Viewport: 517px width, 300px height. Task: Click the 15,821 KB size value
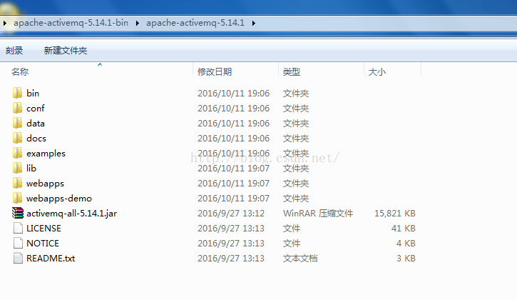[394, 213]
